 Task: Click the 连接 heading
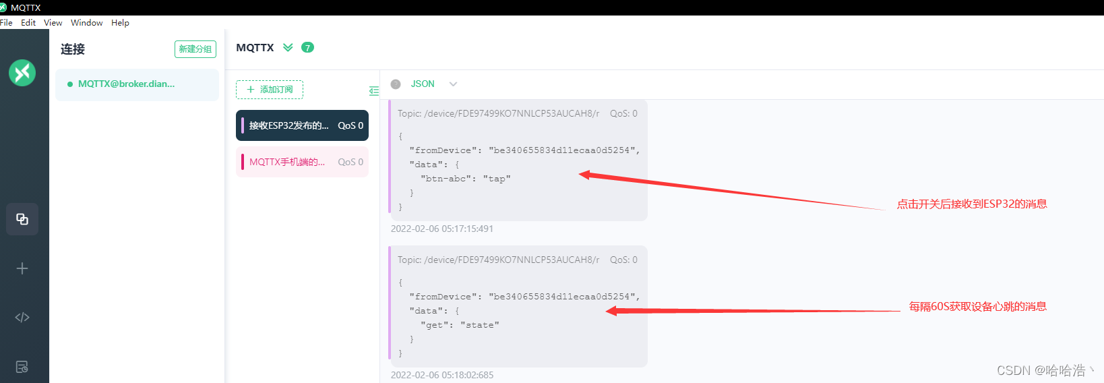pyautogui.click(x=73, y=49)
